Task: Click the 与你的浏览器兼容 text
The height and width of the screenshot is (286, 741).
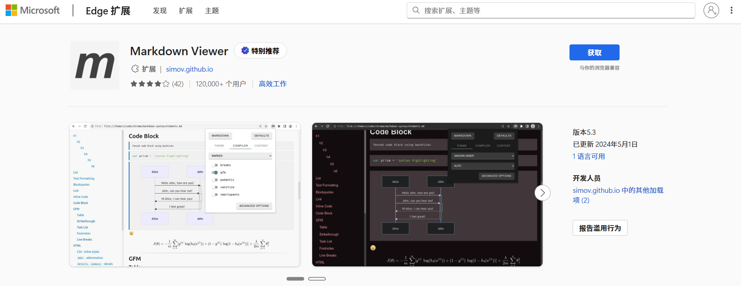Action: 600,68
